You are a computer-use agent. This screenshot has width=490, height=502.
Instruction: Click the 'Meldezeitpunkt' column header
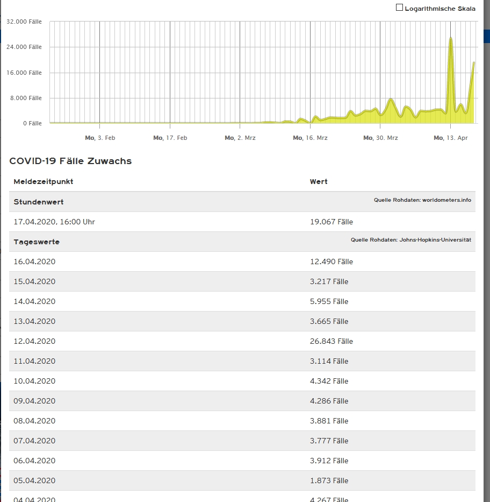coord(44,182)
